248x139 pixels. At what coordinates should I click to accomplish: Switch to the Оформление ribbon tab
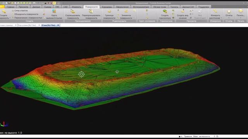122,7
